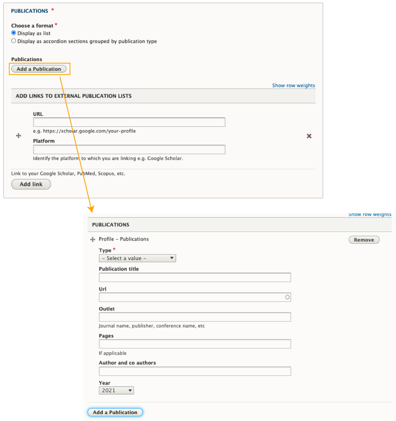Open the Type dropdown showing Select a value
396x421 pixels.
point(137,258)
